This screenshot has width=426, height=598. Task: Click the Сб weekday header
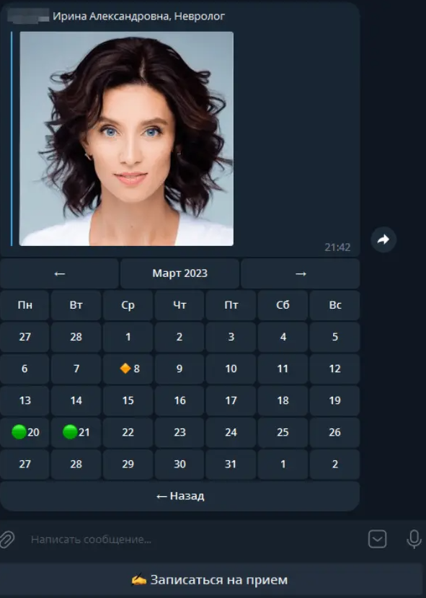point(283,305)
